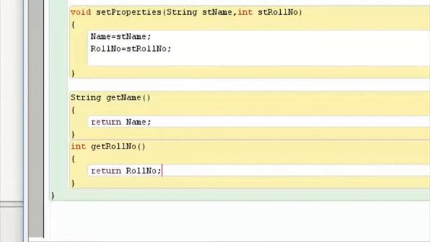Click the 'return RollNo;' statement
This screenshot has height=242, width=430.
coord(126,171)
